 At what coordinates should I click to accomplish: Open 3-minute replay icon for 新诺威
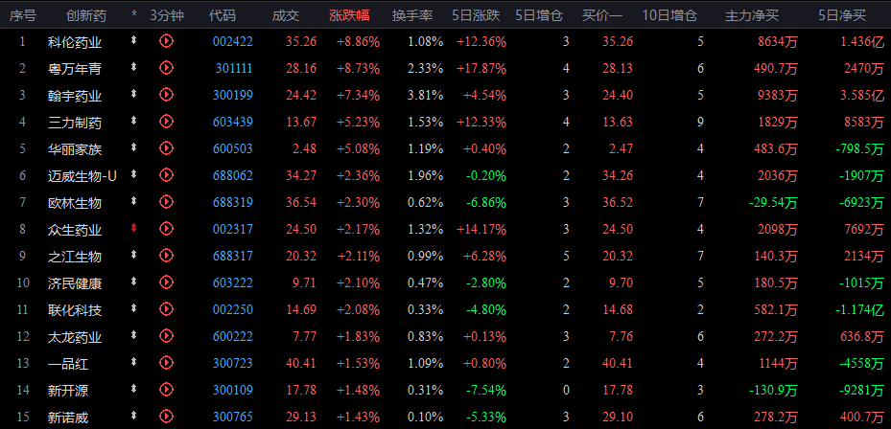pos(166,416)
